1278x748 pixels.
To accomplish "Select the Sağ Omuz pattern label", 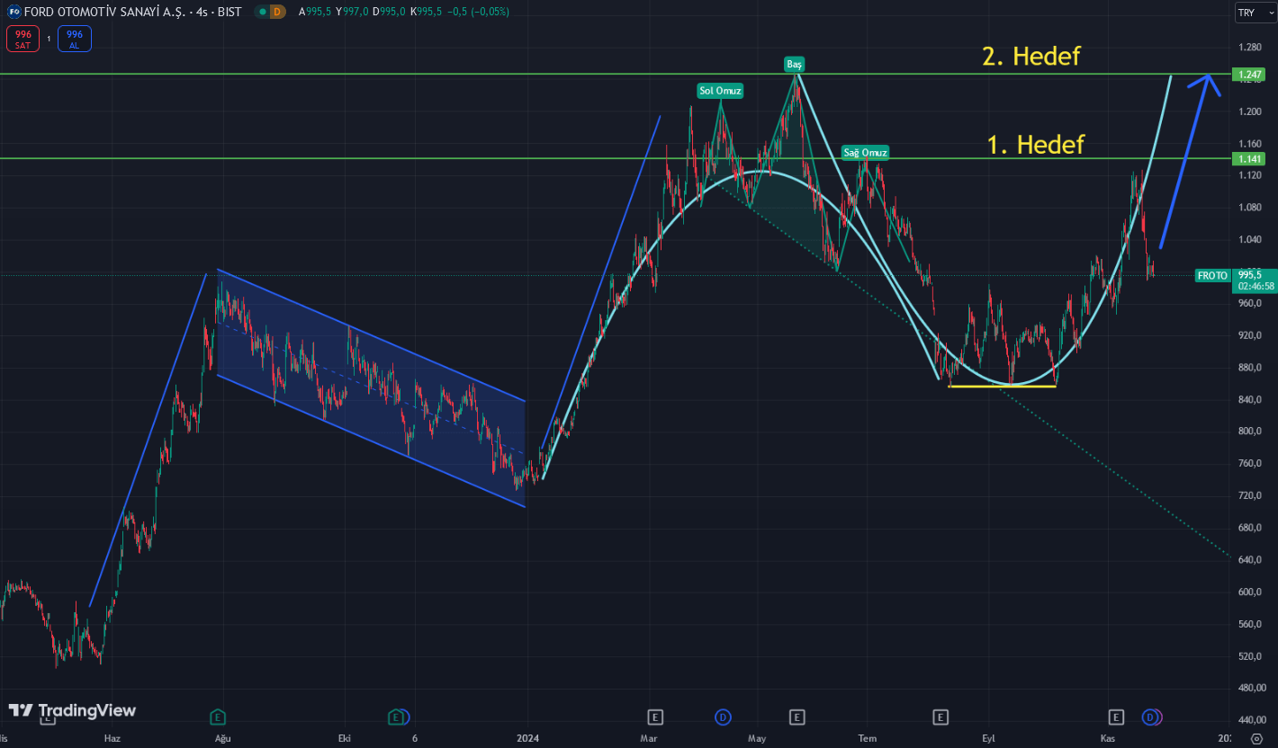I will (865, 153).
